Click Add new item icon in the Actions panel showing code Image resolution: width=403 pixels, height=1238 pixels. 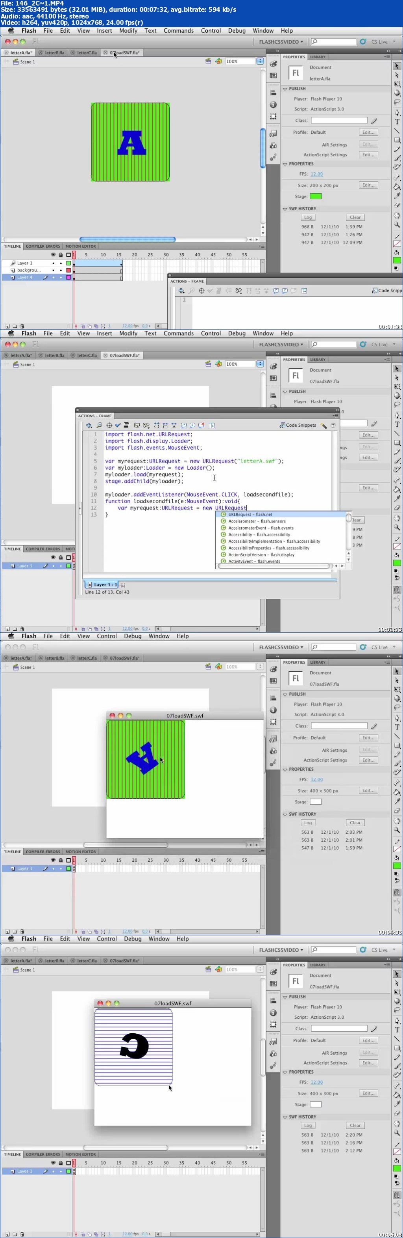tap(89, 425)
